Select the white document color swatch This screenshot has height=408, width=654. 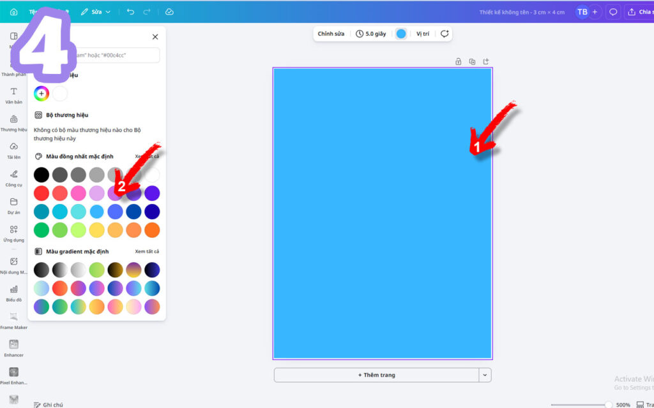[x=59, y=94]
